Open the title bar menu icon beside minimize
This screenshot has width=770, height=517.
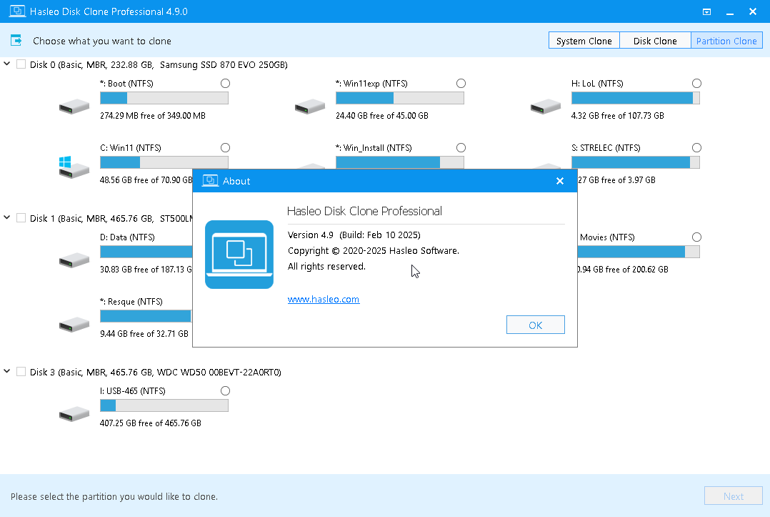(x=706, y=11)
